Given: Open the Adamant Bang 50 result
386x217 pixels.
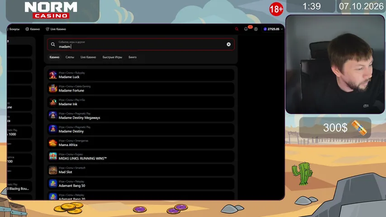Looking at the screenshot, I should (141, 184).
